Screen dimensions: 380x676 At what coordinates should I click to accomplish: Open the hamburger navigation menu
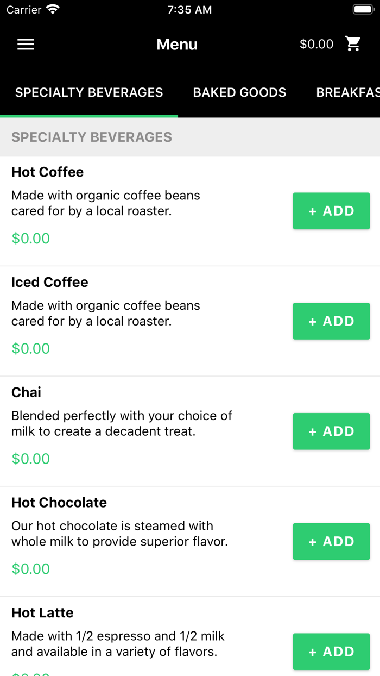26,45
